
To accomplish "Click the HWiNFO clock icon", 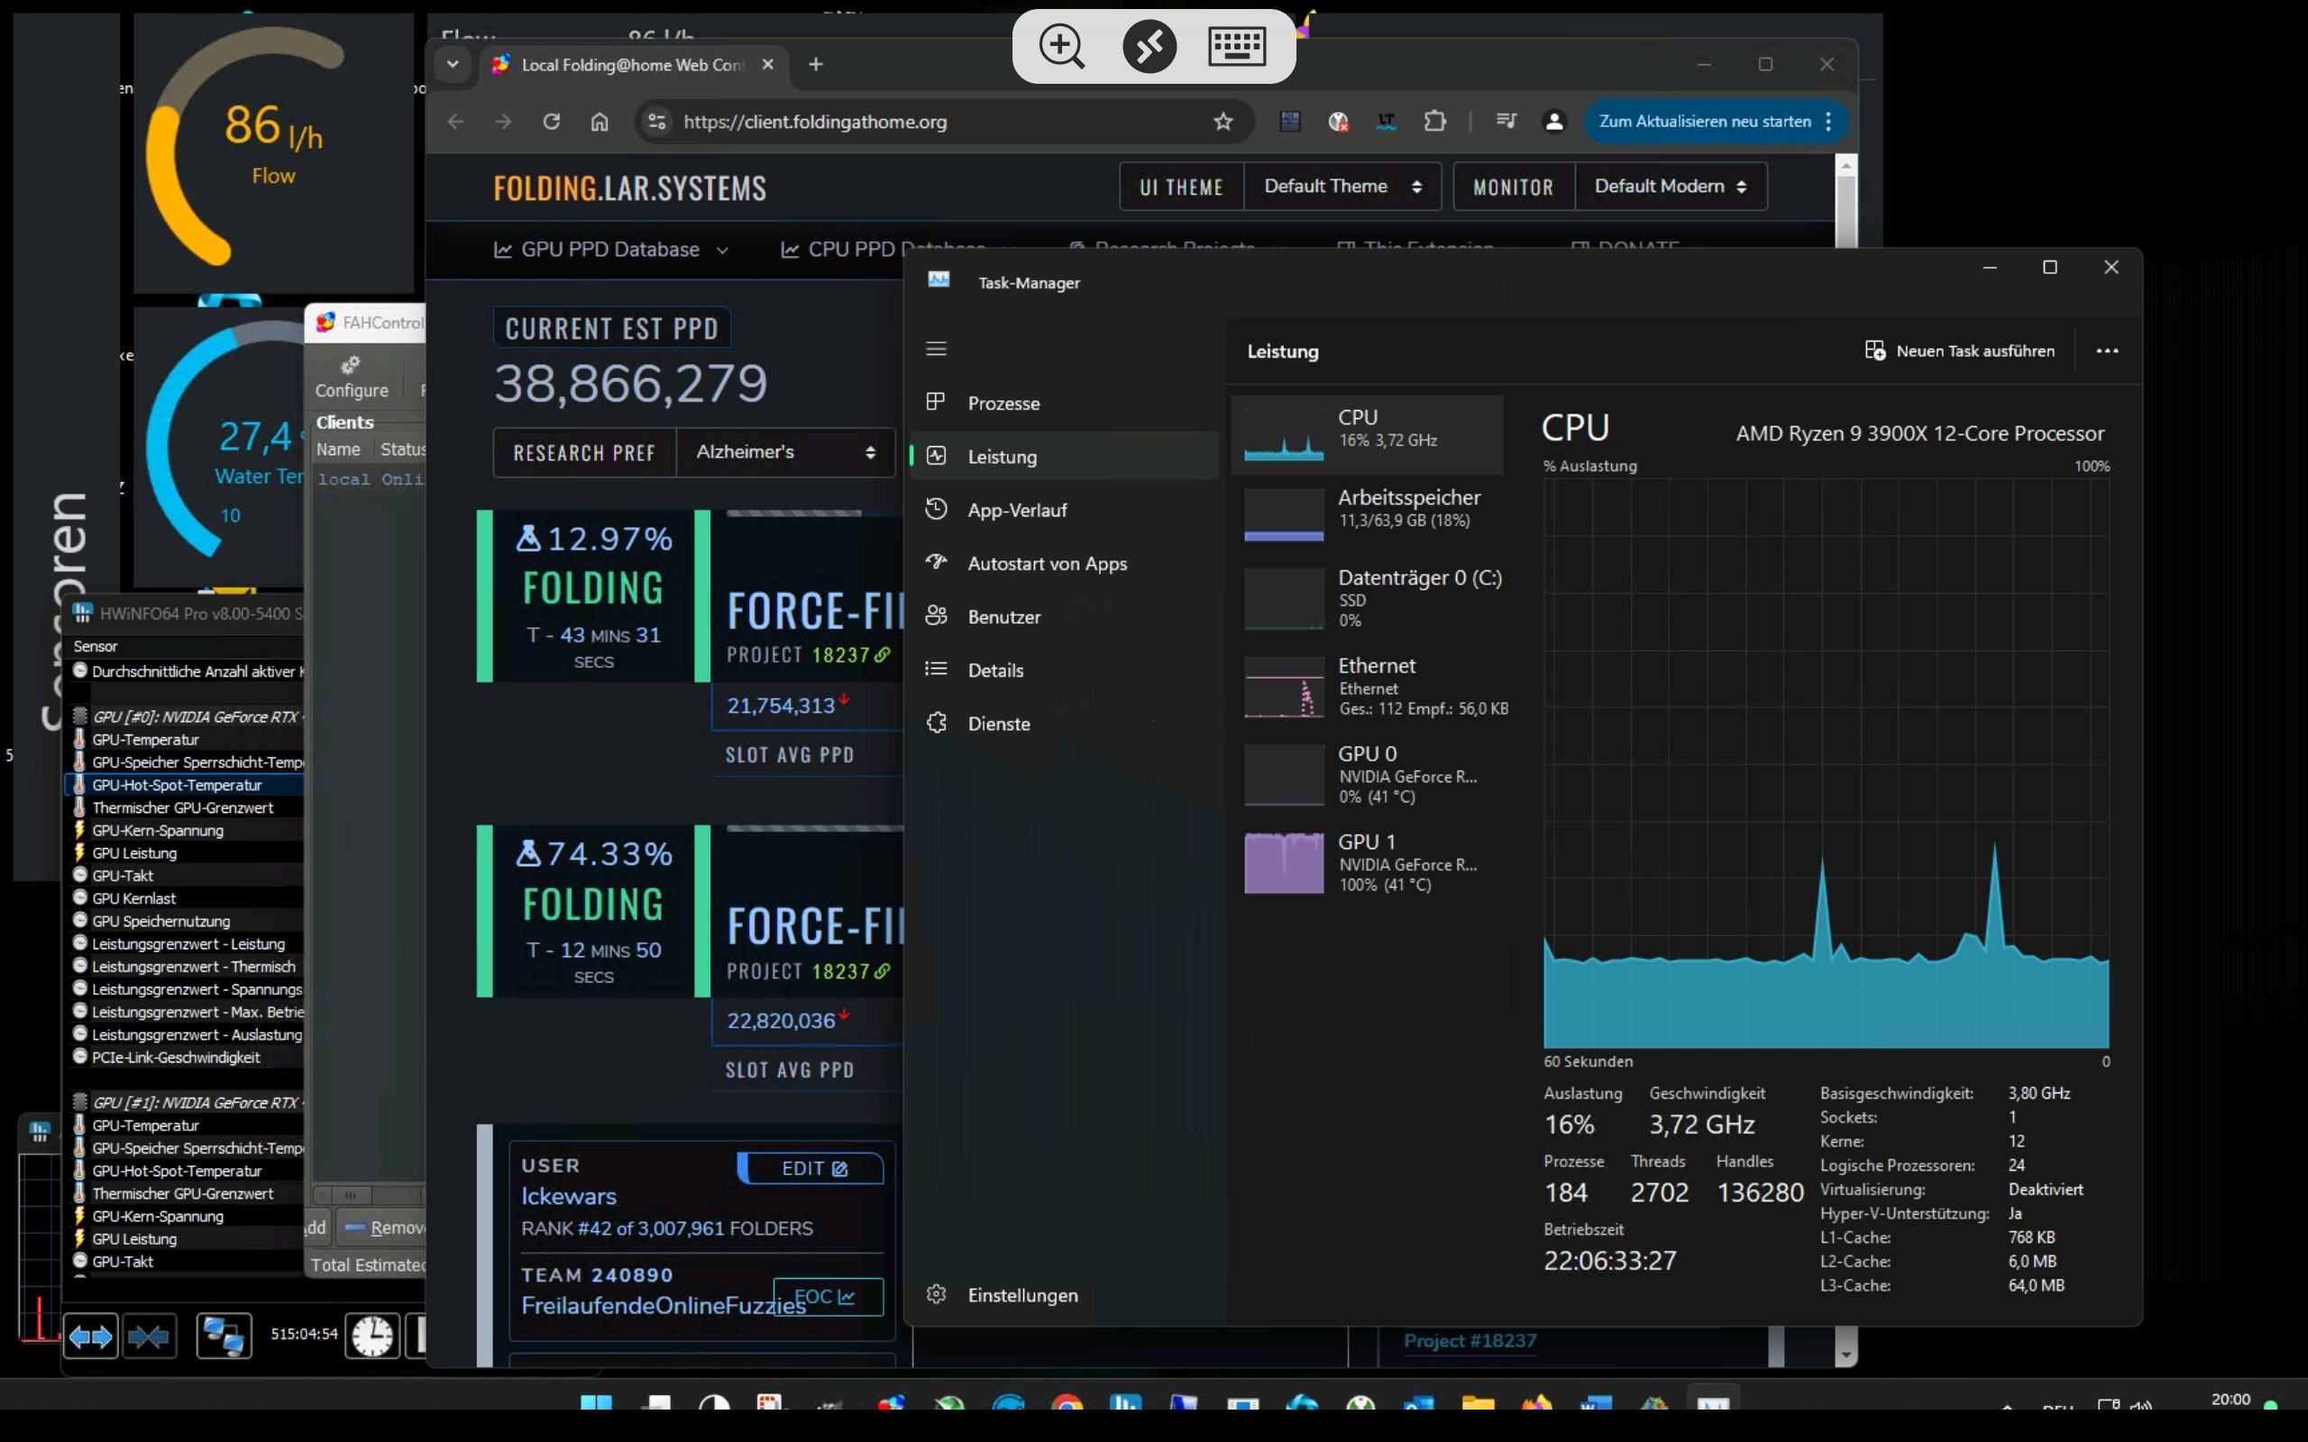I will pyautogui.click(x=371, y=1337).
